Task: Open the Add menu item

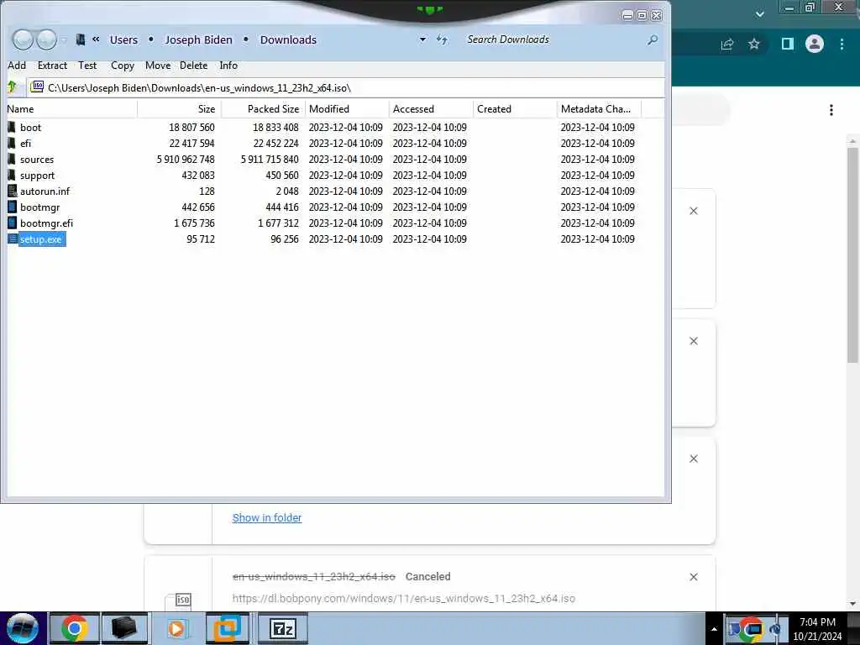Action: [x=17, y=66]
